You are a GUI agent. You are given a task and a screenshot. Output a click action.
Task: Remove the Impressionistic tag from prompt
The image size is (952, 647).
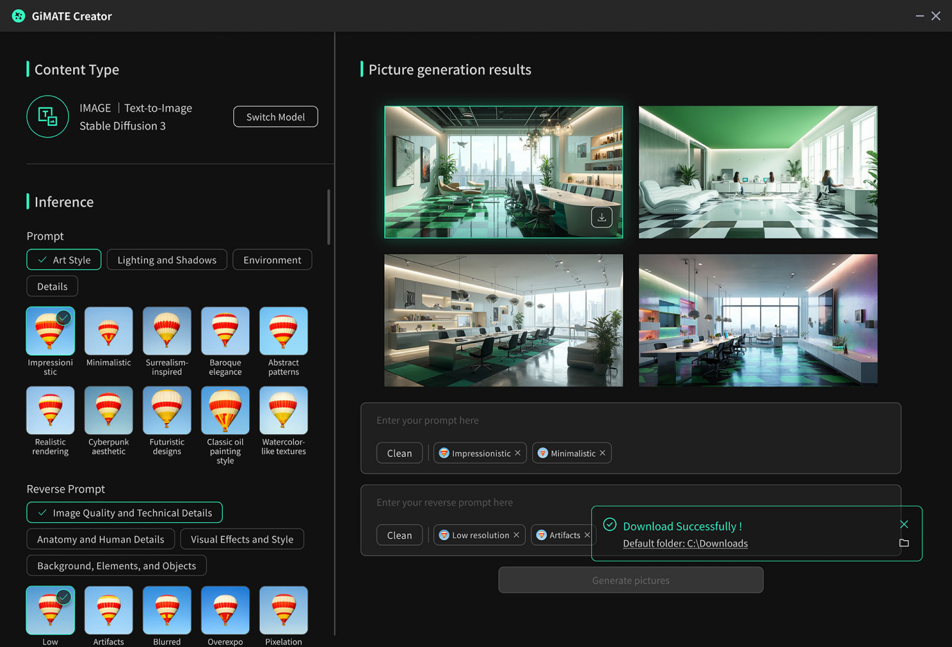point(517,453)
